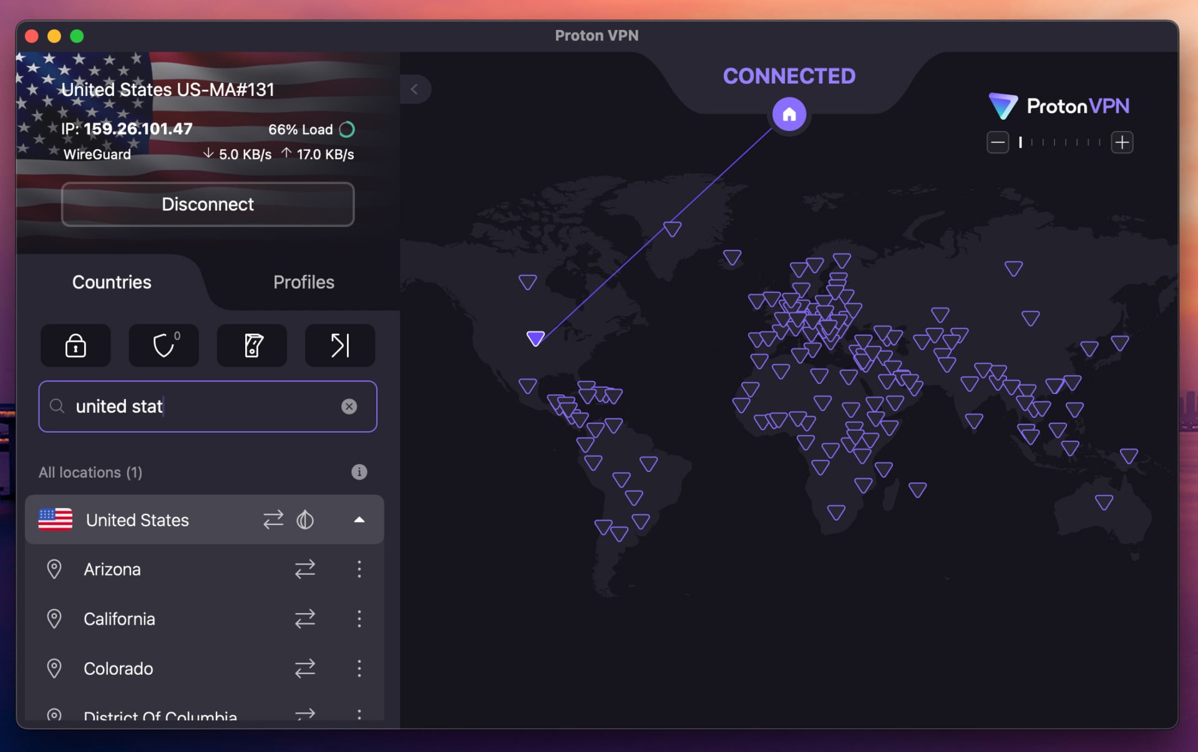1198x752 pixels.
Task: Click the Disconnect button
Action: pos(208,205)
